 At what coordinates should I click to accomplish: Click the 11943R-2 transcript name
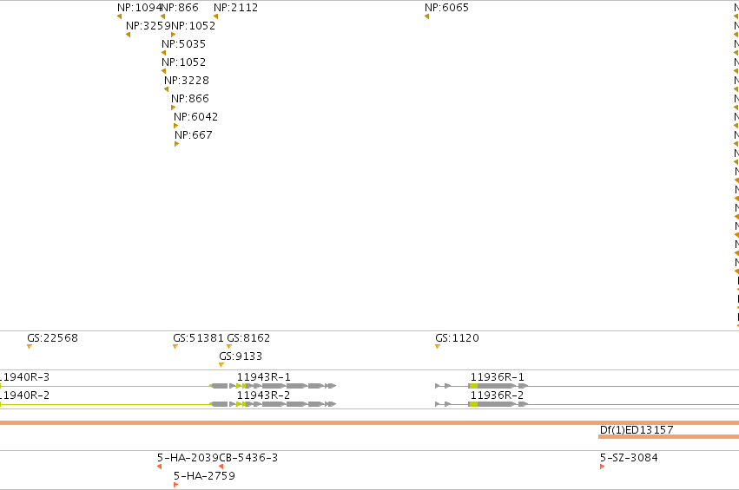pyautogui.click(x=263, y=395)
